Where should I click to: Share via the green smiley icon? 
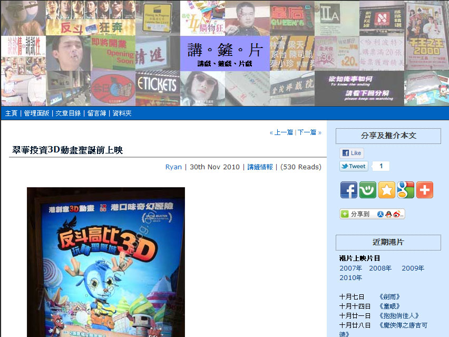click(x=367, y=190)
